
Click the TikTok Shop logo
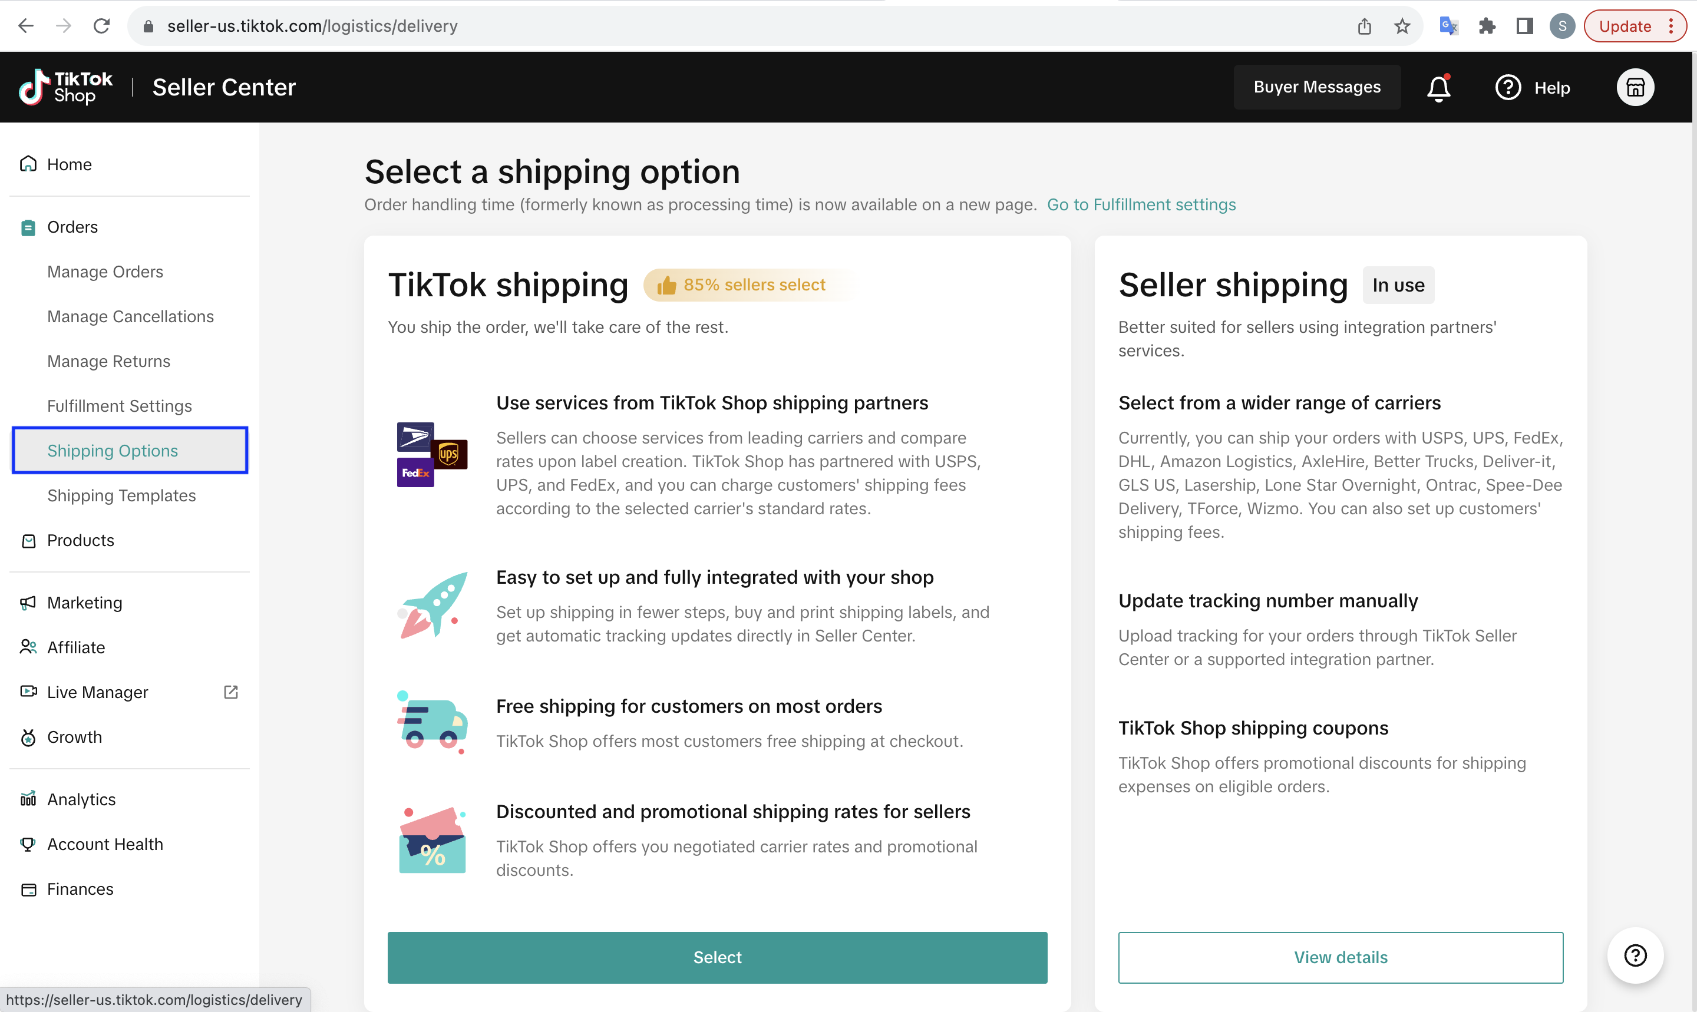click(65, 87)
